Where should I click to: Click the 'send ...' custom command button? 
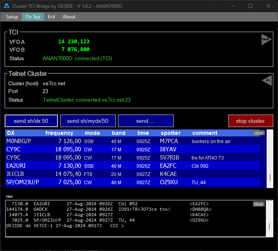pos(146,121)
